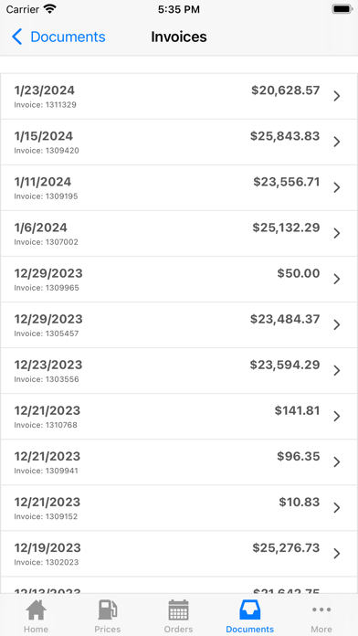Select the Prices tab label
The height and width of the screenshot is (636, 358).
(x=108, y=629)
